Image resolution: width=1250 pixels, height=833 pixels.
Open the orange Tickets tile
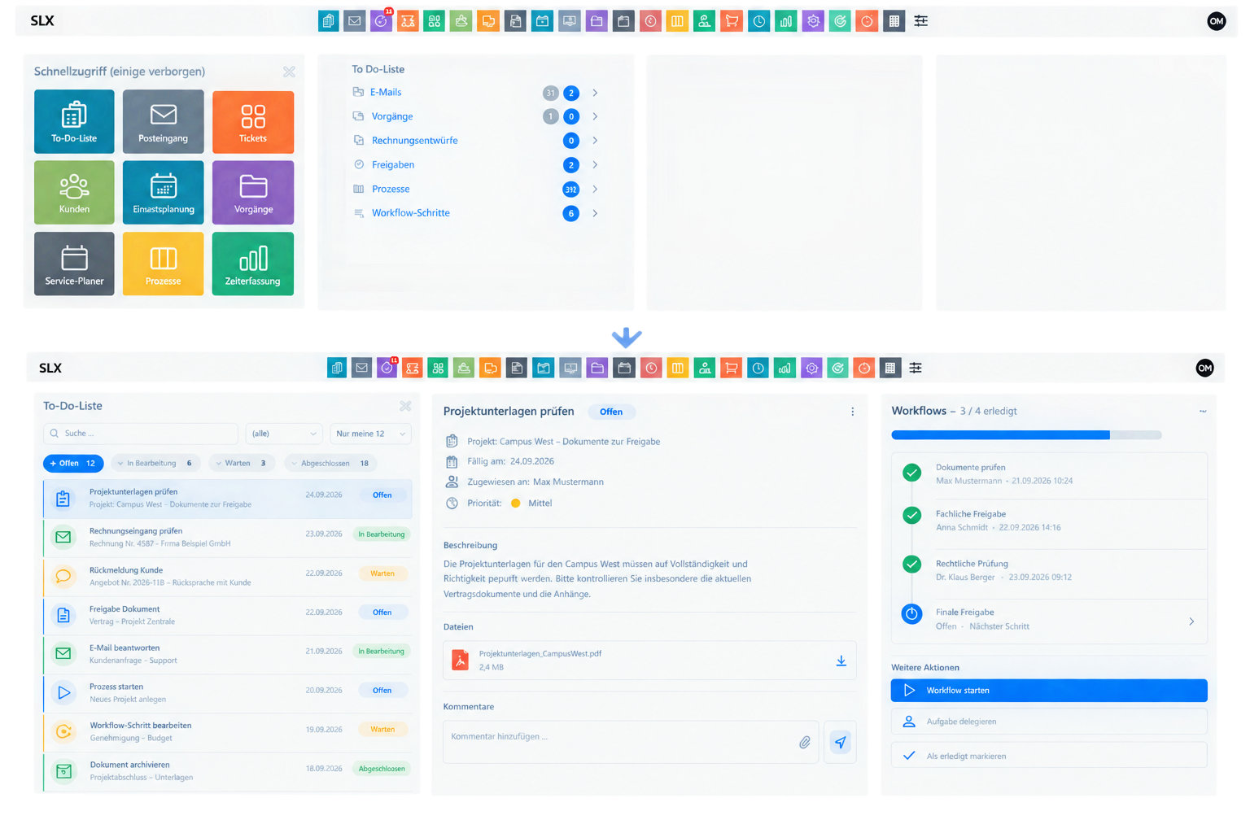[x=253, y=121]
